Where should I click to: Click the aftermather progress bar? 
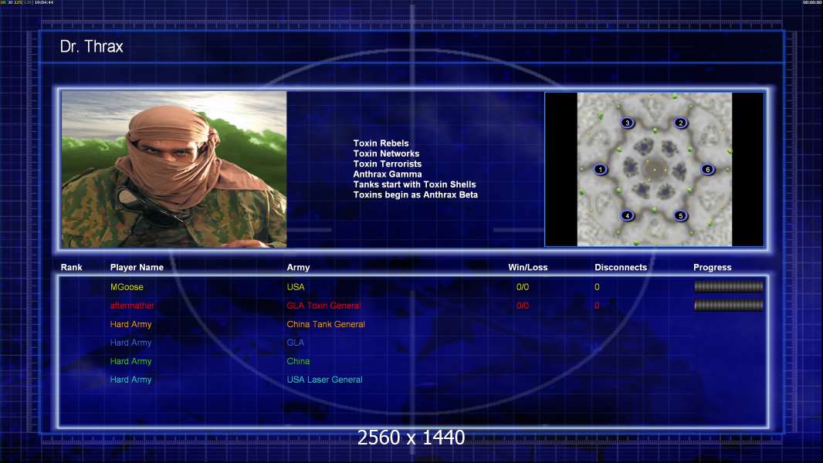click(x=729, y=305)
